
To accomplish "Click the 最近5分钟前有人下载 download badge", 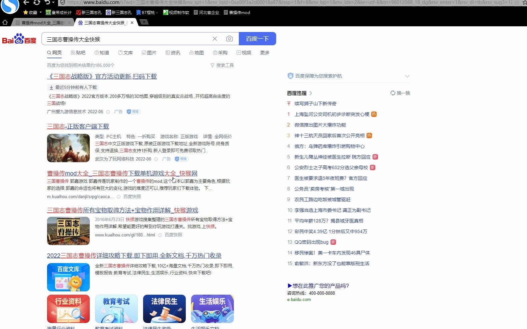I will click(x=73, y=87).
